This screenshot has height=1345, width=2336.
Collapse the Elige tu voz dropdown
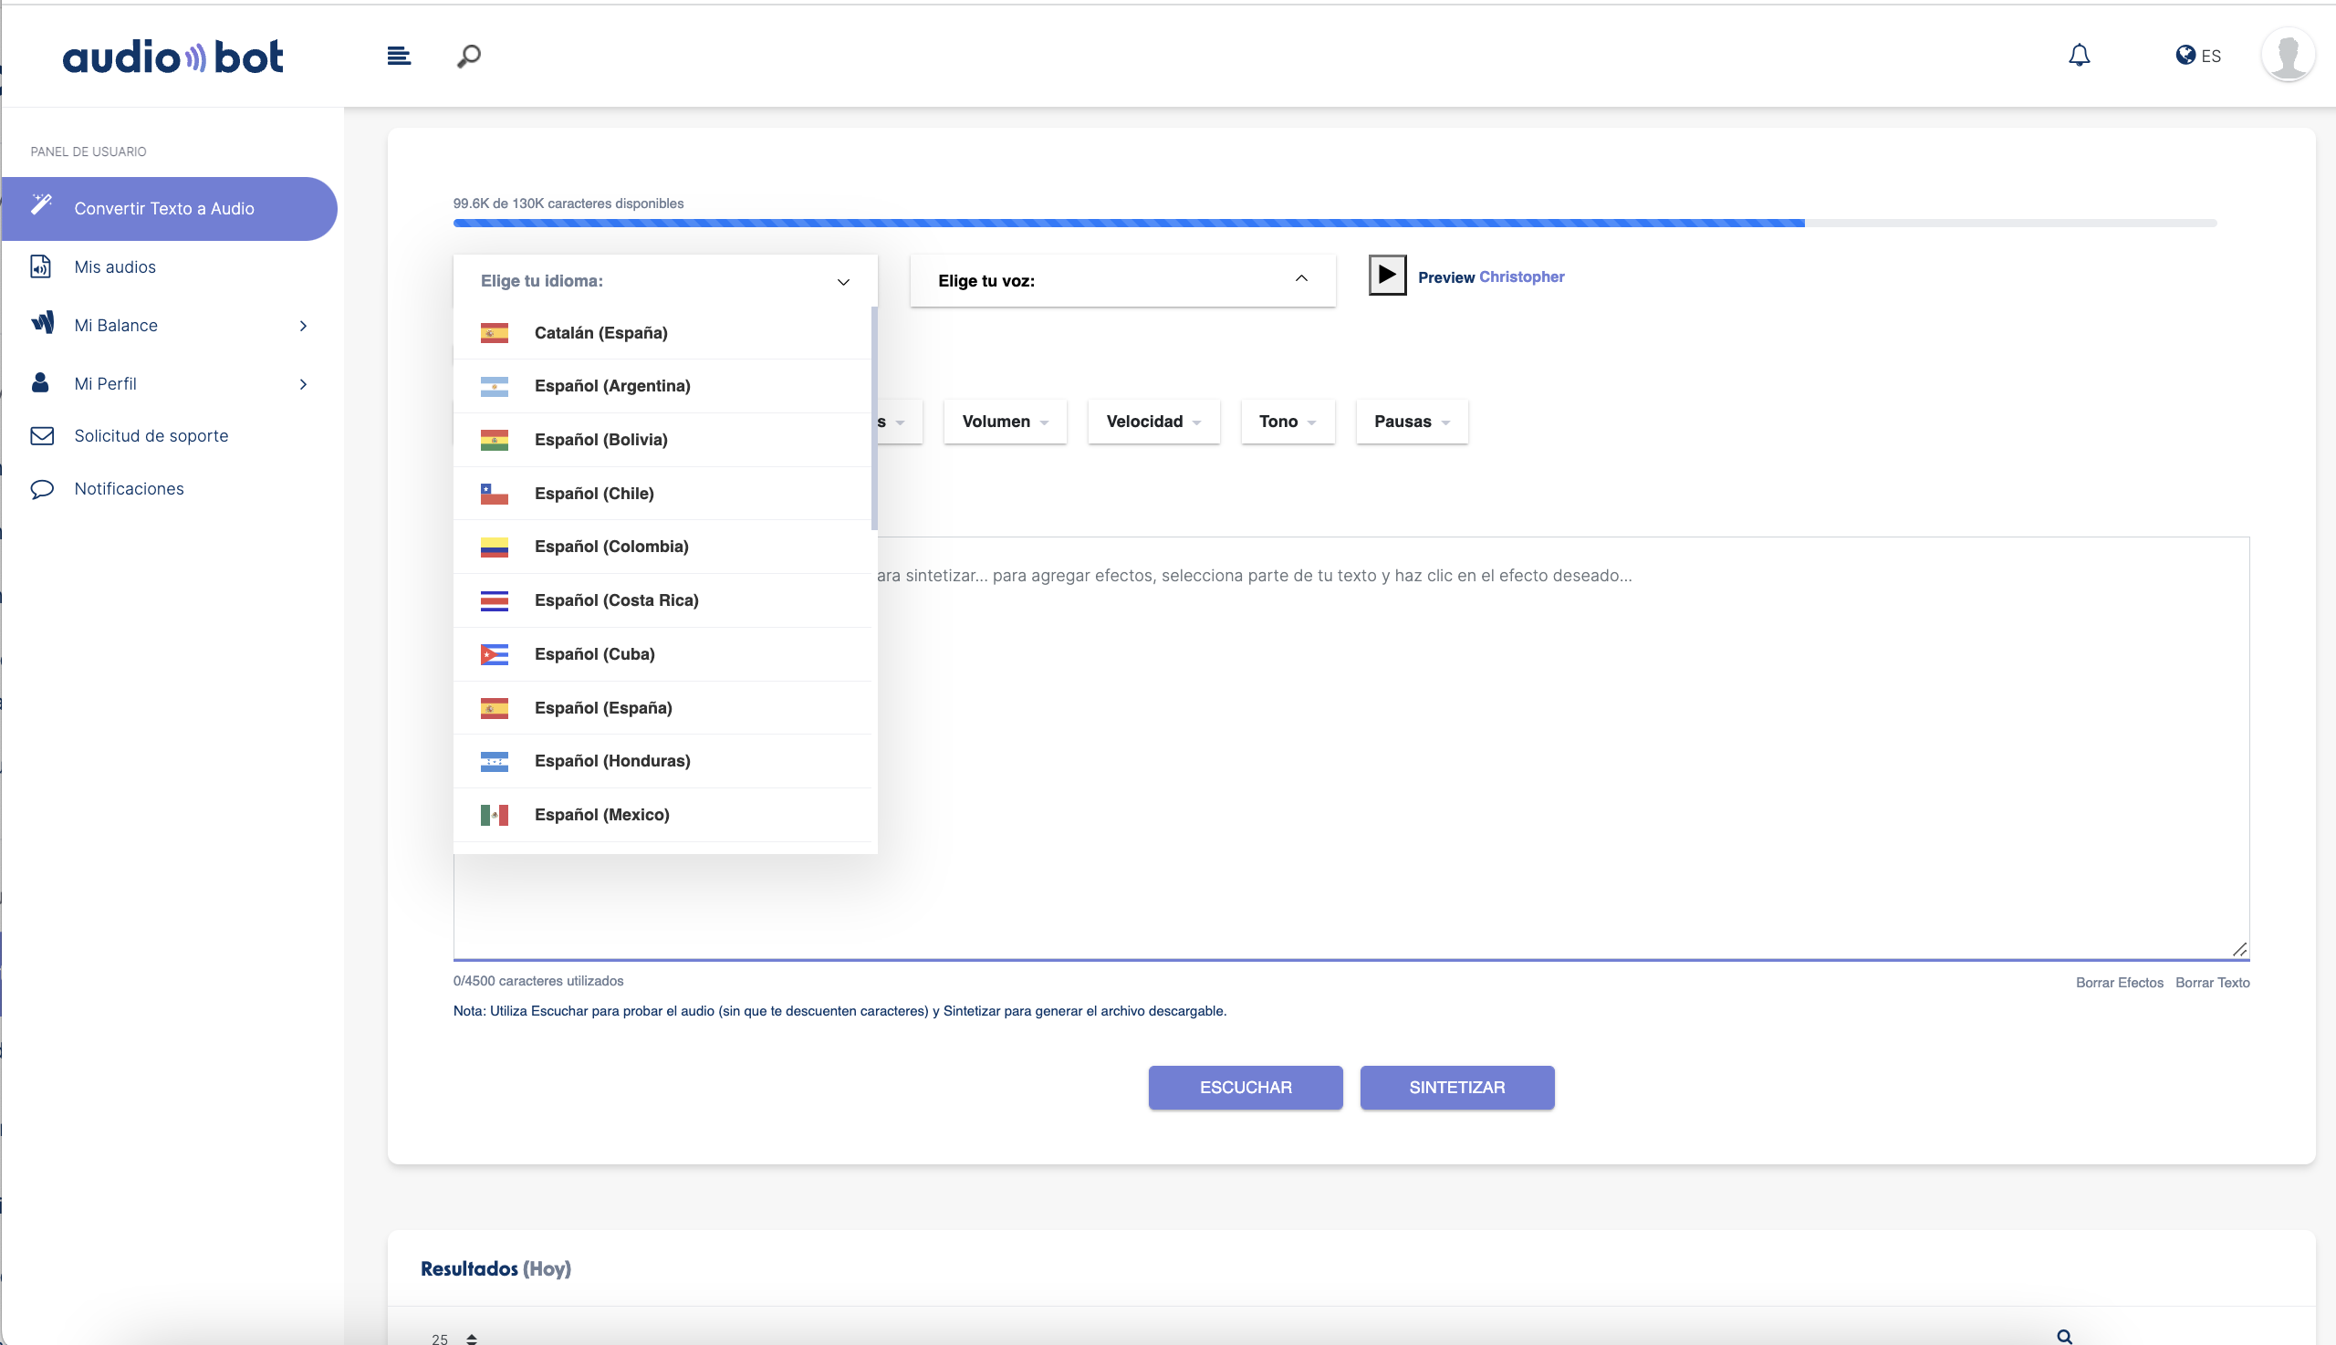coord(1300,280)
